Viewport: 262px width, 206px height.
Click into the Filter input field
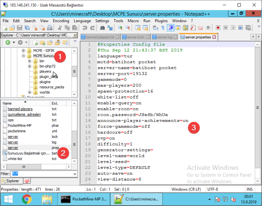42,174
